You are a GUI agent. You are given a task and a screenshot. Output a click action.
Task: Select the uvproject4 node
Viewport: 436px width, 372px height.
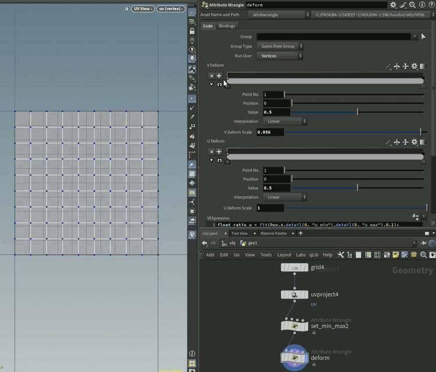pyautogui.click(x=294, y=295)
